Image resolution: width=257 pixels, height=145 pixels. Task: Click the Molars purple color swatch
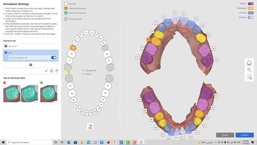251,4
